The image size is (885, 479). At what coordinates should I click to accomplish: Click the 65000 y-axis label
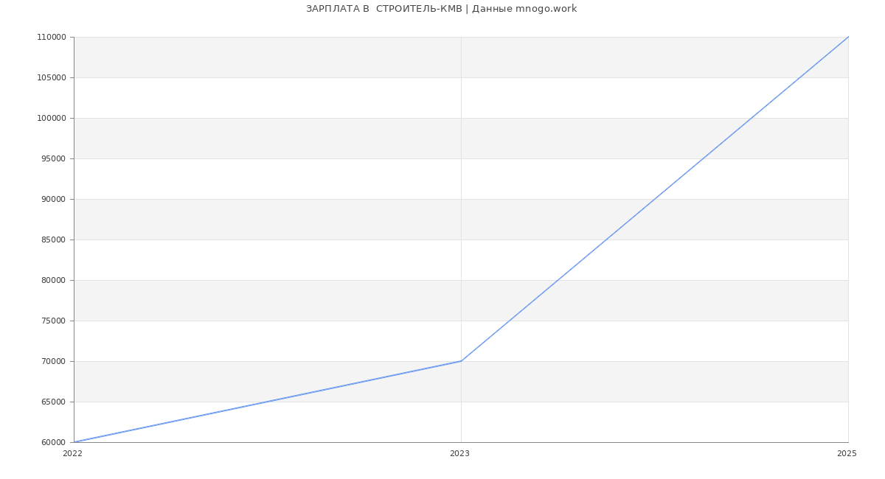point(53,402)
